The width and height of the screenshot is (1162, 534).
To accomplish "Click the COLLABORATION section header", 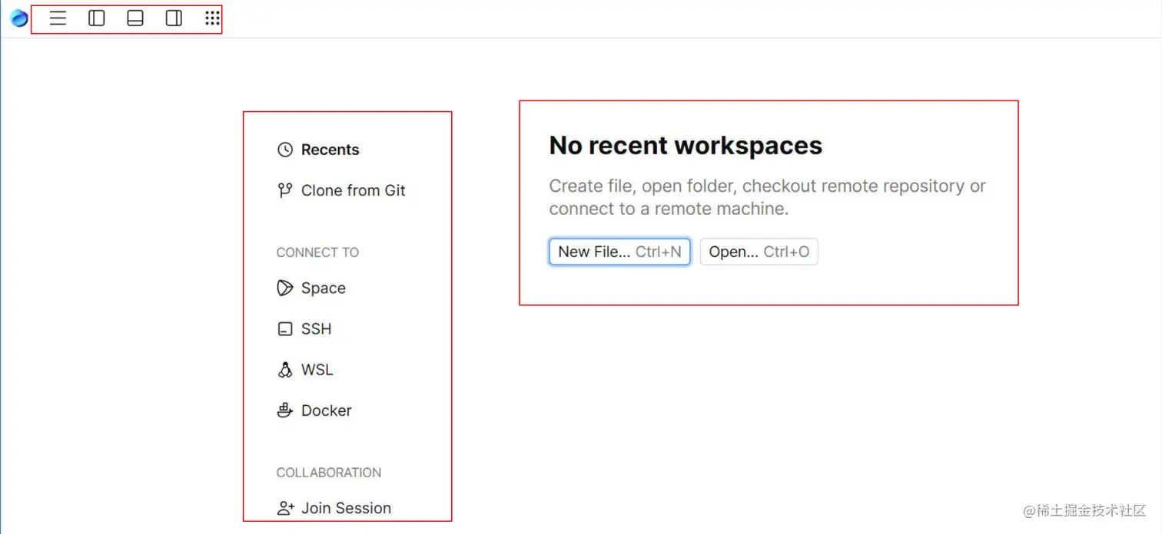I will click(329, 473).
